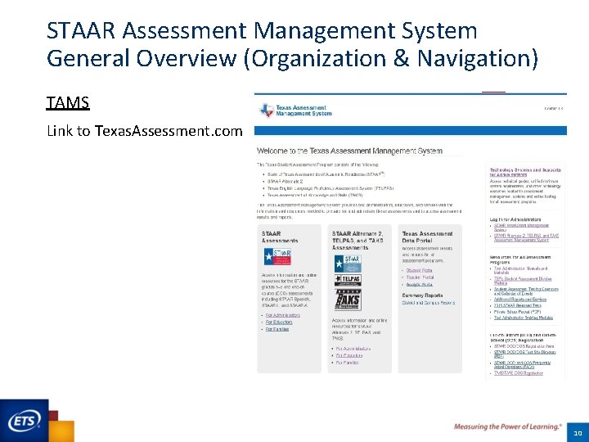Open For Families link under STAAR Assessments
This screenshot has width=589, height=442.
pos(277,329)
